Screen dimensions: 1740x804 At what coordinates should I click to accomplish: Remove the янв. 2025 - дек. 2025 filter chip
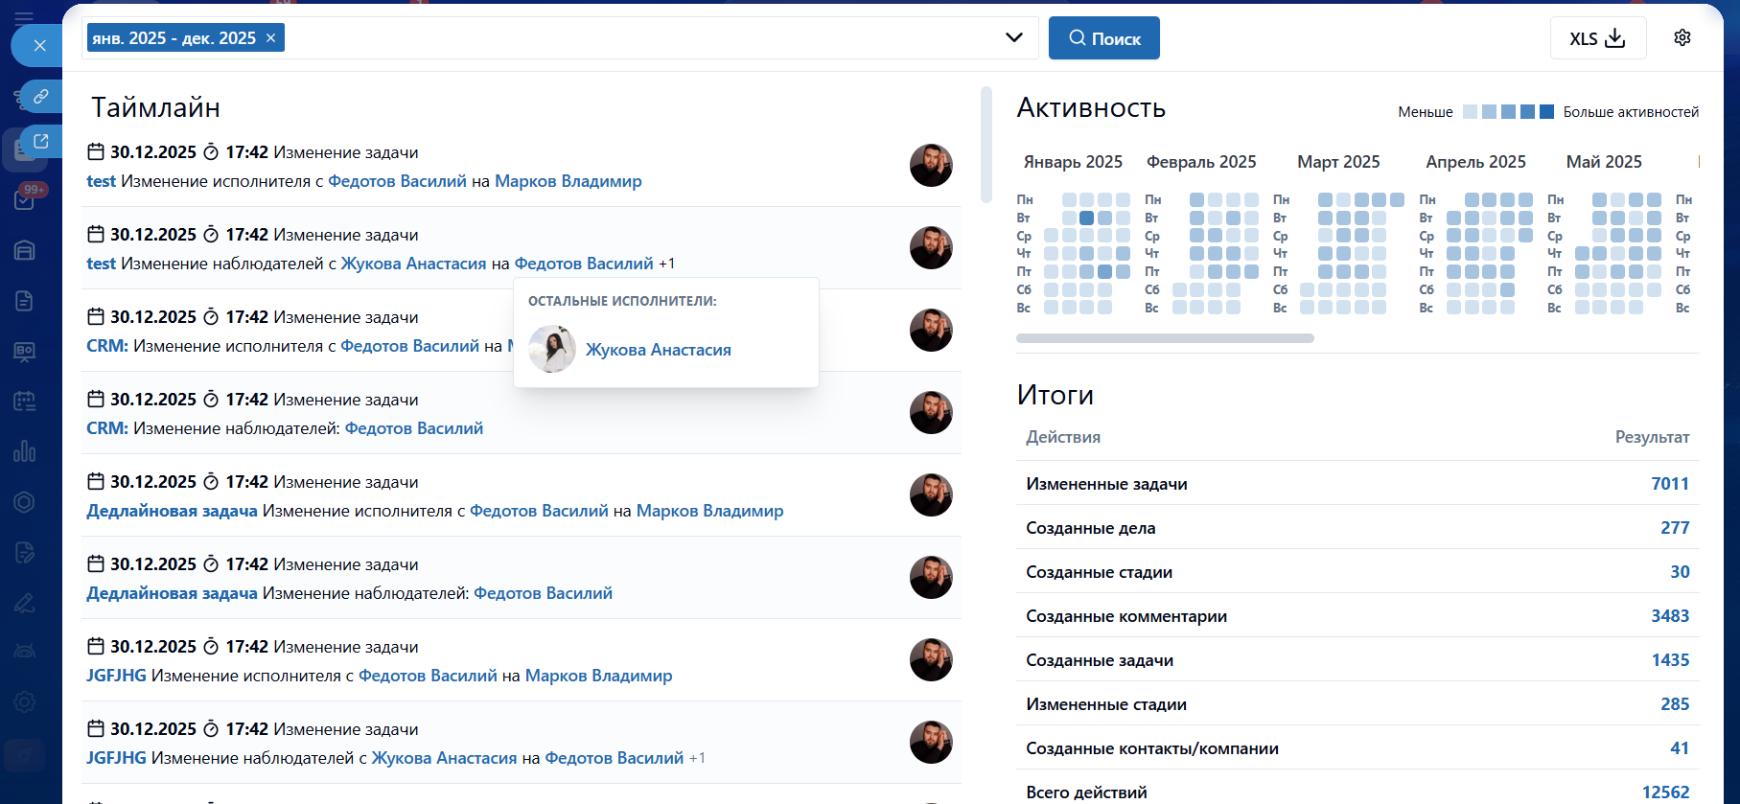271,37
